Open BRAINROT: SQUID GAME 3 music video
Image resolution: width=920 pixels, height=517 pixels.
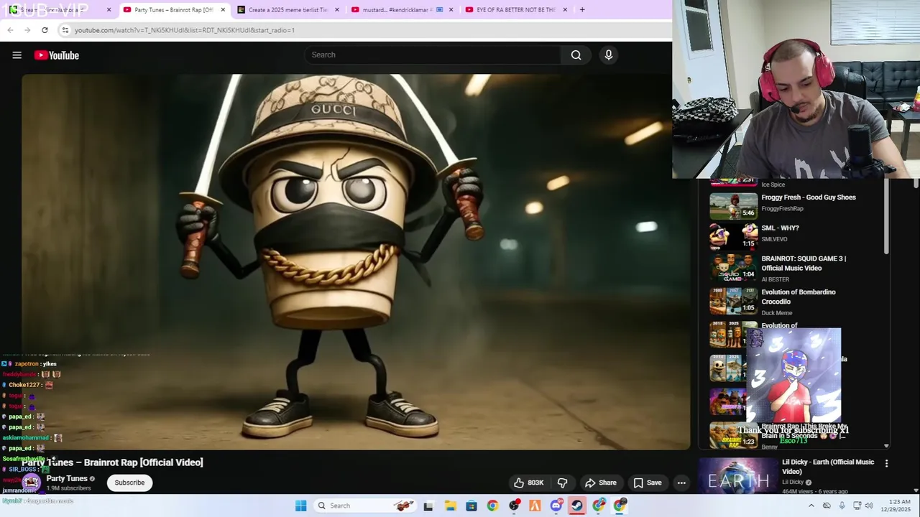tap(804, 264)
